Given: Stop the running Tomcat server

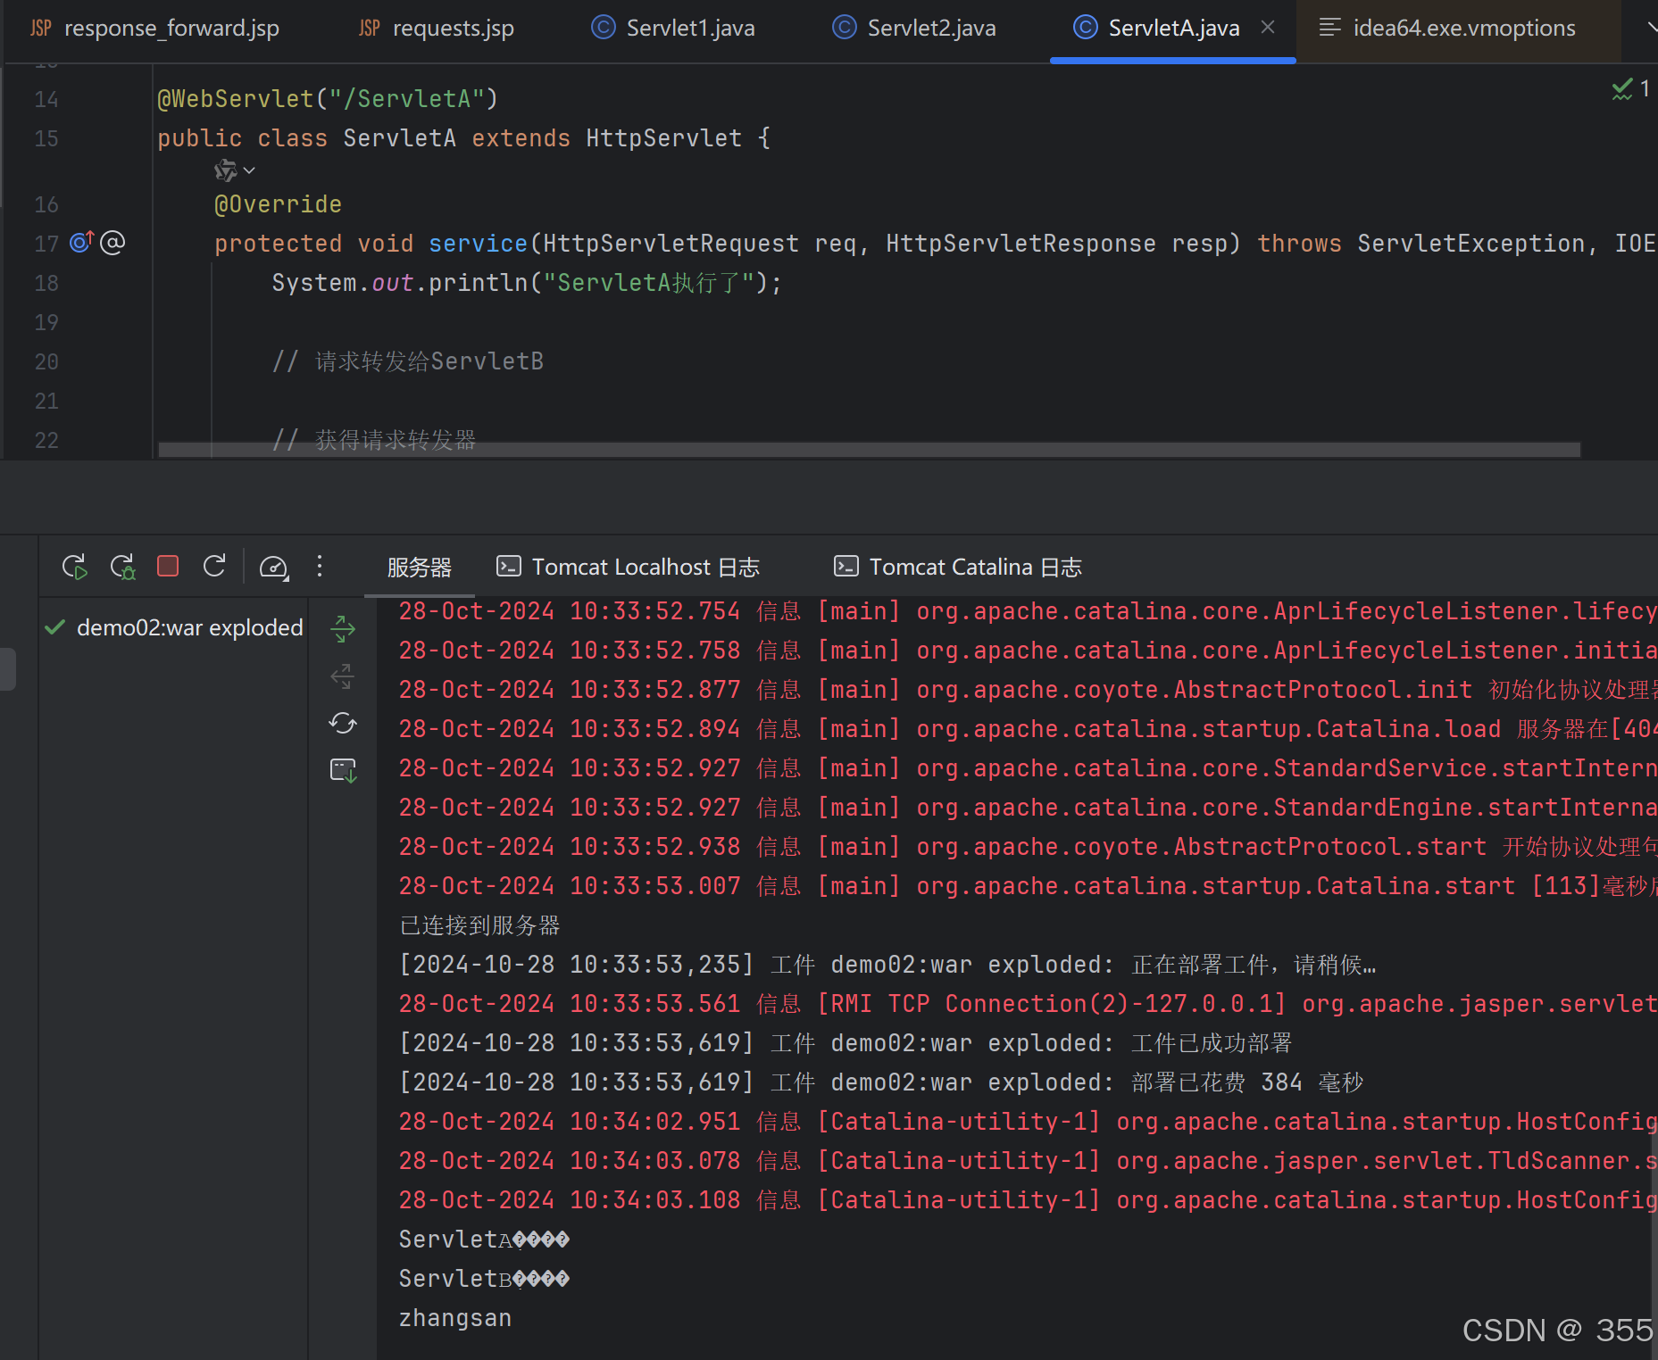Looking at the screenshot, I should 167,566.
